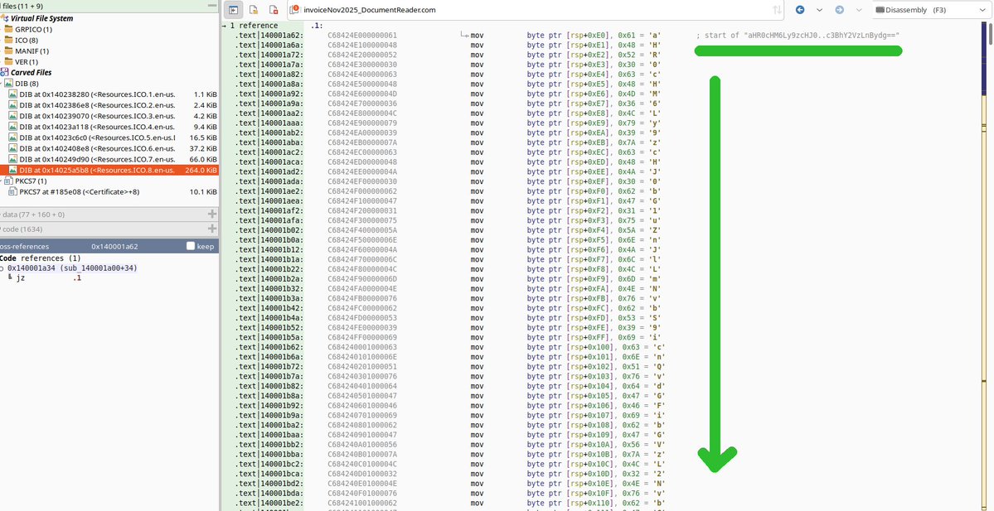The height and width of the screenshot is (511, 994).
Task: Click operand byte ptr [rsp+0x10C], 0x4C
Action: click(x=595, y=464)
